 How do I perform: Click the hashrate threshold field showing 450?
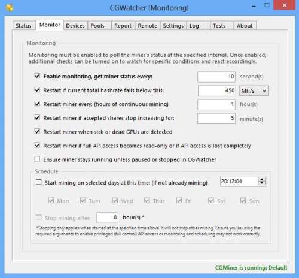point(217,91)
